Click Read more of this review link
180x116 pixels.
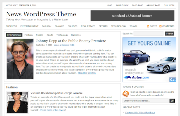coord(53,110)
